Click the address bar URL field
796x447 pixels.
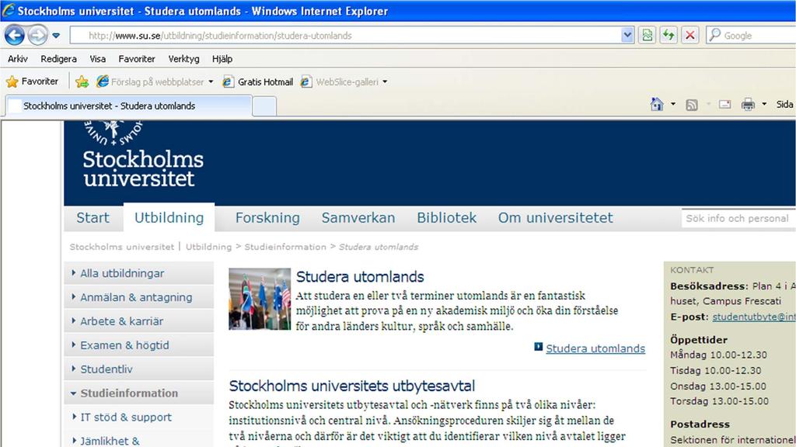click(x=345, y=36)
